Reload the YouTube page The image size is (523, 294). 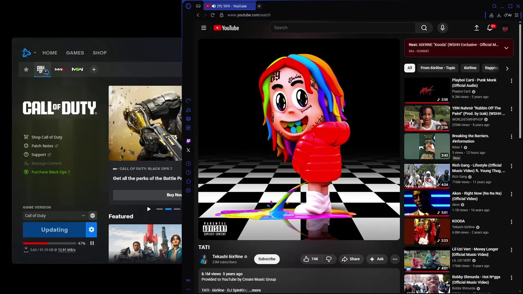(x=212, y=15)
